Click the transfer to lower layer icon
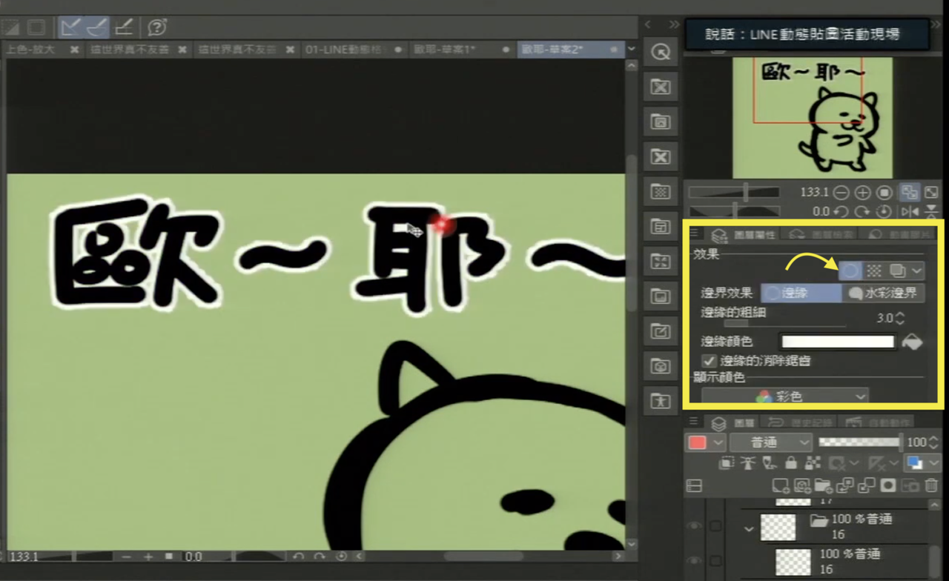This screenshot has height=581, width=949. tap(845, 486)
